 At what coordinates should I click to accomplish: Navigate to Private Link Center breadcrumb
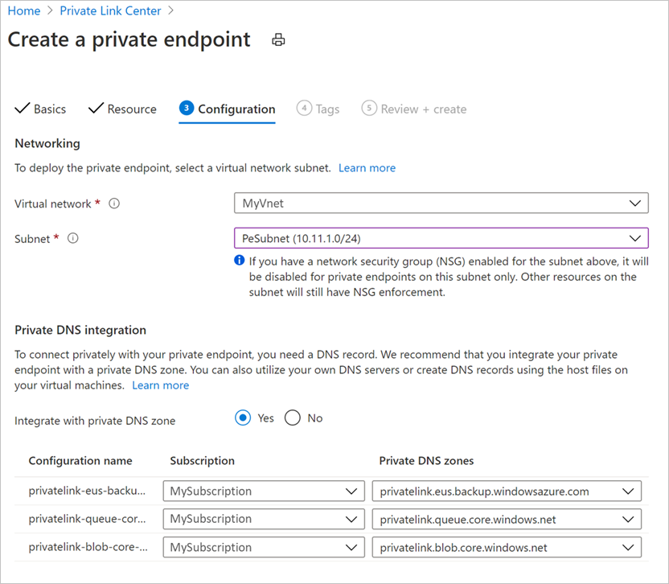pos(110,10)
